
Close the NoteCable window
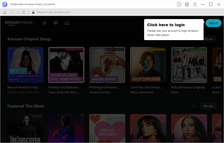pos(219,4)
